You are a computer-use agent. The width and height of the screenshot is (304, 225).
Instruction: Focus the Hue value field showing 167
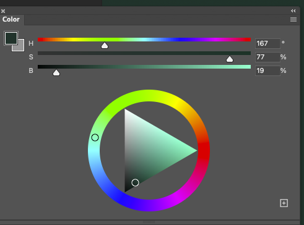click(267, 43)
